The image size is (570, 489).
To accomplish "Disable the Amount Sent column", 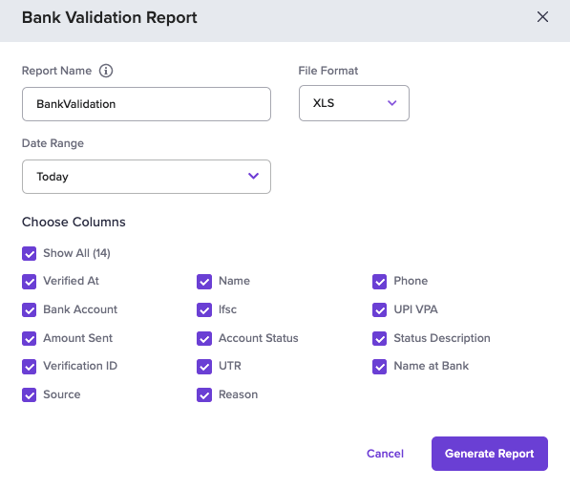I will [x=29, y=338].
